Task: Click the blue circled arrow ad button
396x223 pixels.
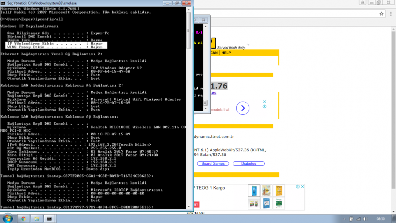Action: [243, 108]
